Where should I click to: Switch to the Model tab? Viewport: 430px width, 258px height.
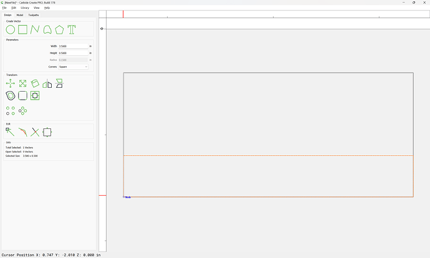coord(20,15)
